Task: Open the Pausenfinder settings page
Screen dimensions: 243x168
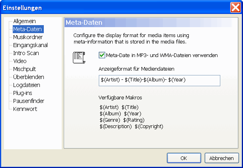Action: pyautogui.click(x=29, y=101)
